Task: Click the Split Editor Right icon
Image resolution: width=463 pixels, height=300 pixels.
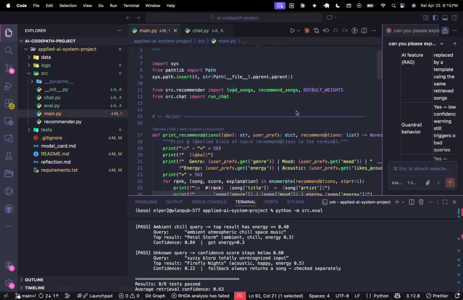Action: point(364,31)
